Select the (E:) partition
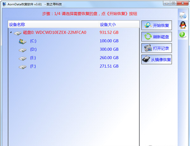 33,58
